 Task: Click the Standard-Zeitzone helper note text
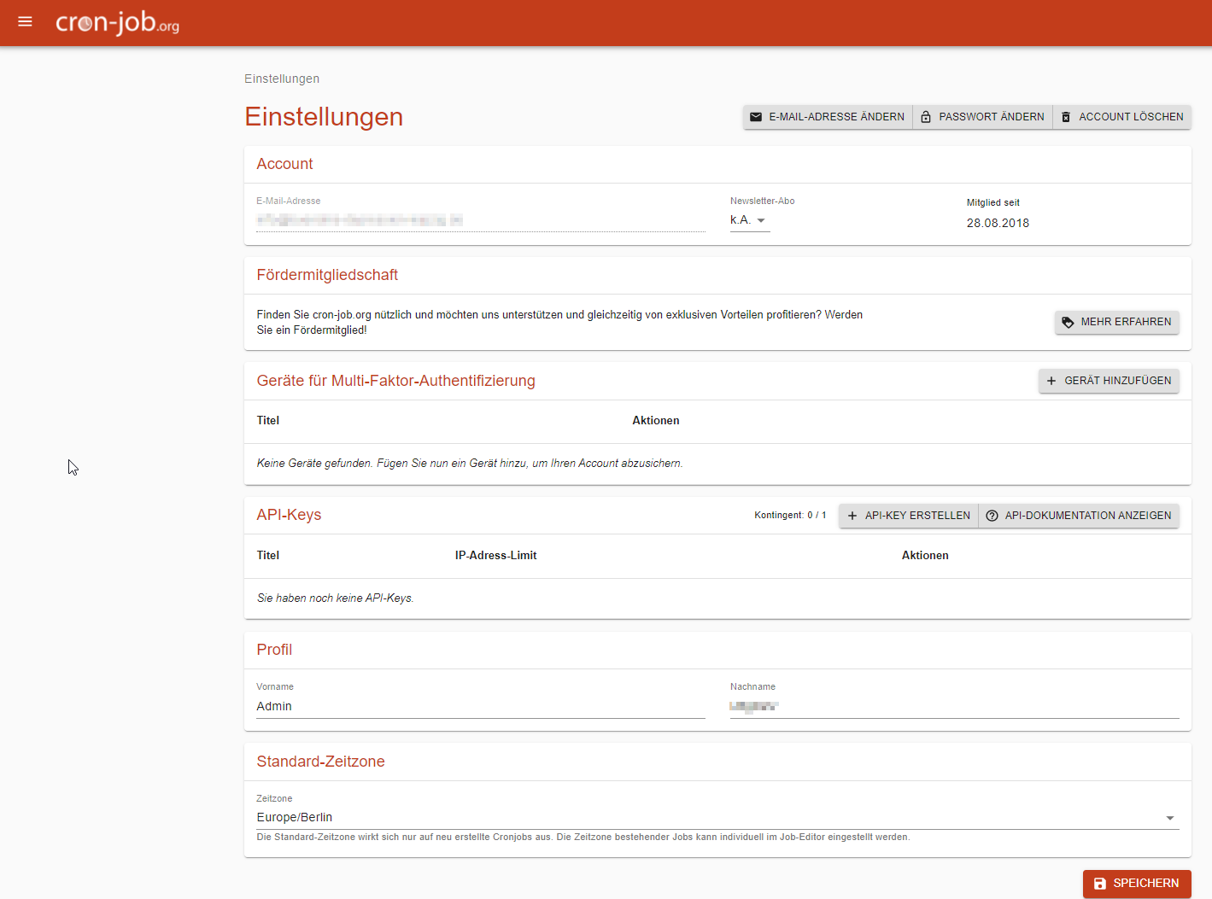tap(583, 838)
